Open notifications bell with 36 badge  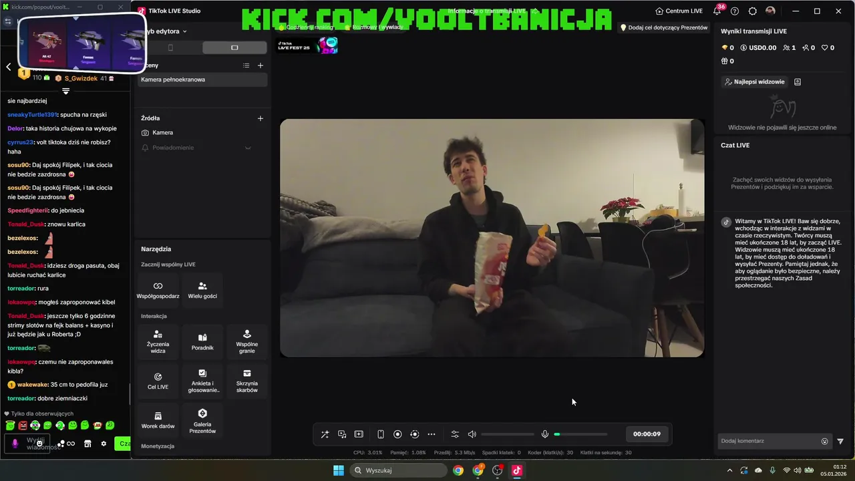pyautogui.click(x=717, y=11)
